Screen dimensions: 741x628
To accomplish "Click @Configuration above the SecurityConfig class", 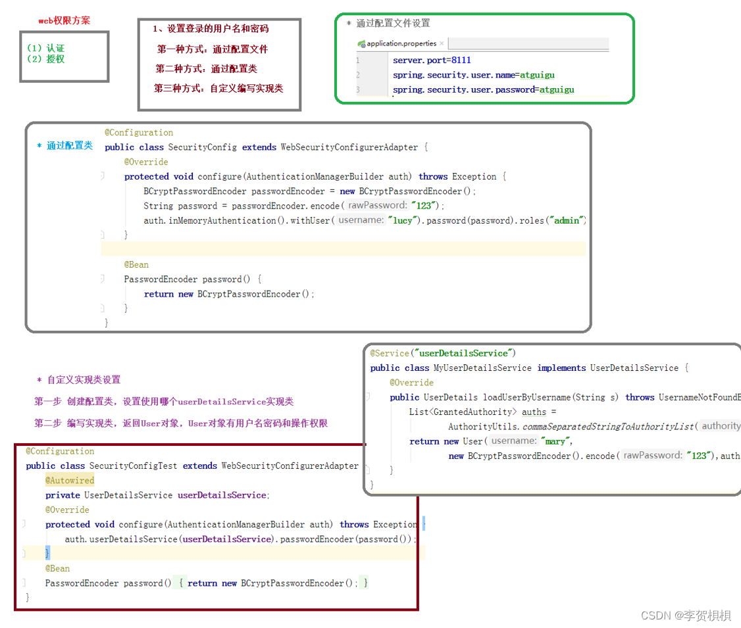I will [x=139, y=133].
